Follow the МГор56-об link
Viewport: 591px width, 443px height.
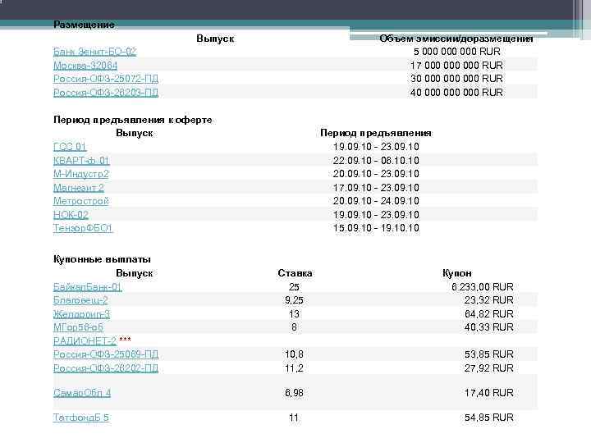pos(78,327)
